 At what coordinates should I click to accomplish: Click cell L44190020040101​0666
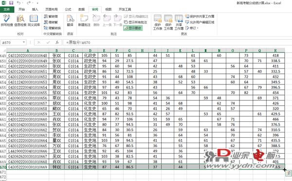point(28,151)
